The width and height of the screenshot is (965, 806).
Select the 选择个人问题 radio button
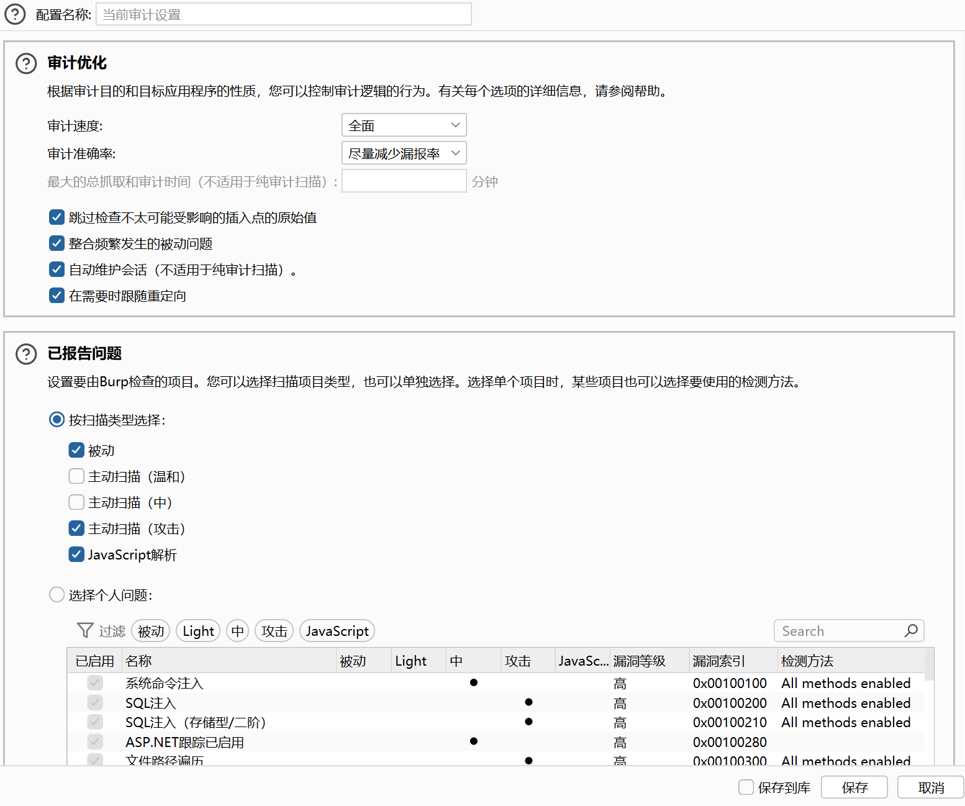[x=57, y=595]
